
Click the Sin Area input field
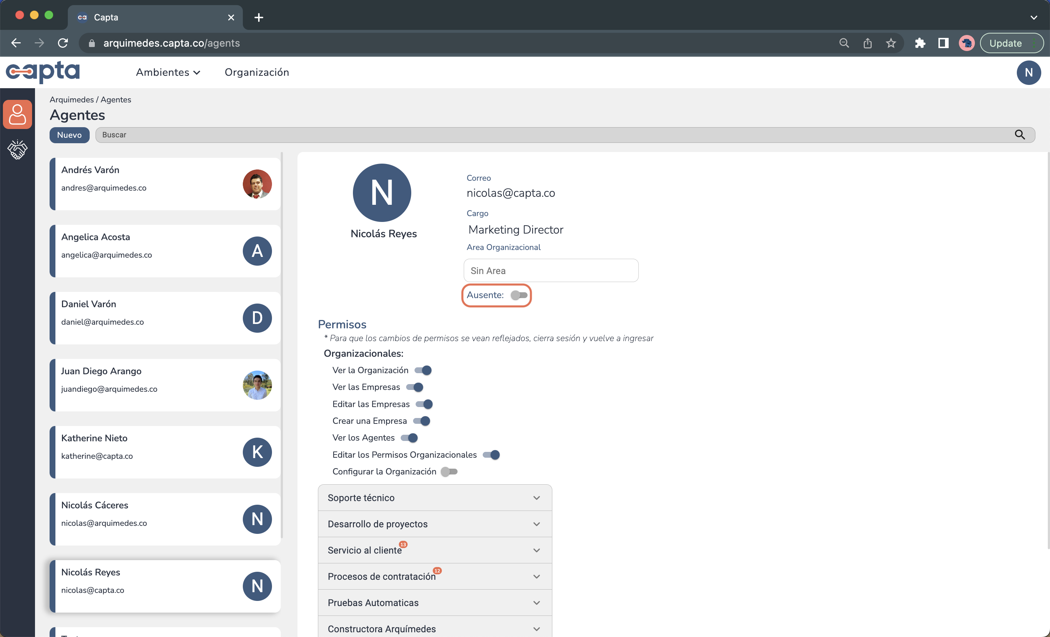551,270
